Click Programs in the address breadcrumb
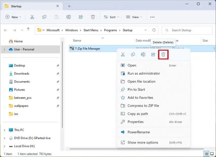The image size is (216, 157). [x=110, y=30]
